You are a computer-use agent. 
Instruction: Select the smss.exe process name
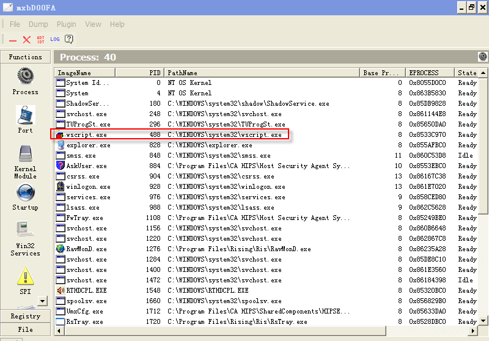[81, 156]
